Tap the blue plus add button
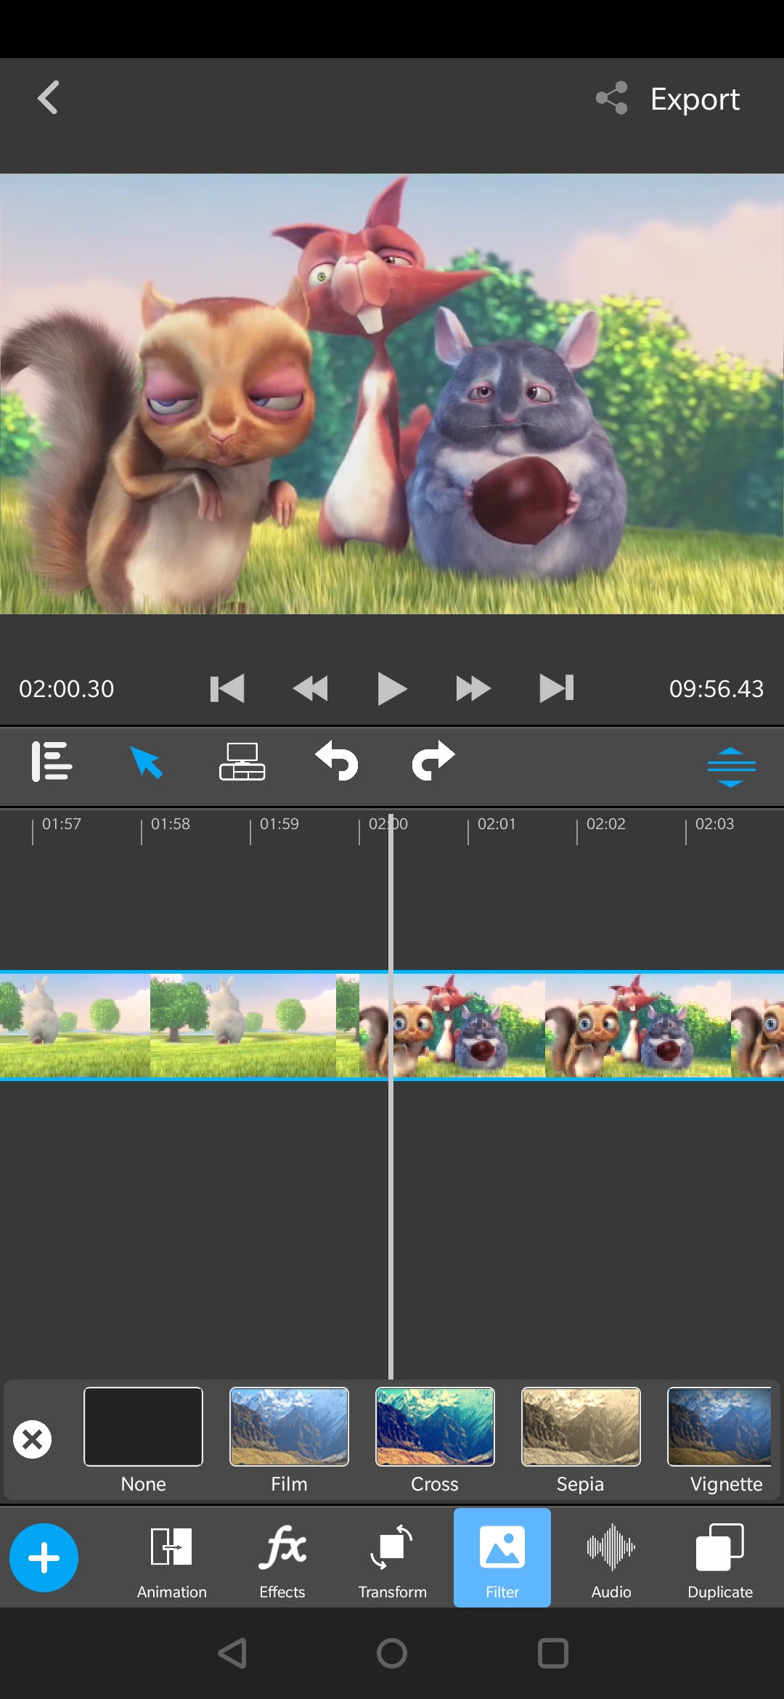This screenshot has height=1699, width=784. click(44, 1557)
